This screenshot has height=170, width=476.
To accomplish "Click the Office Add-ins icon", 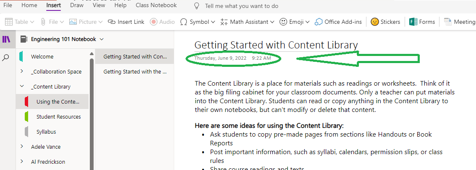I will tap(319, 22).
